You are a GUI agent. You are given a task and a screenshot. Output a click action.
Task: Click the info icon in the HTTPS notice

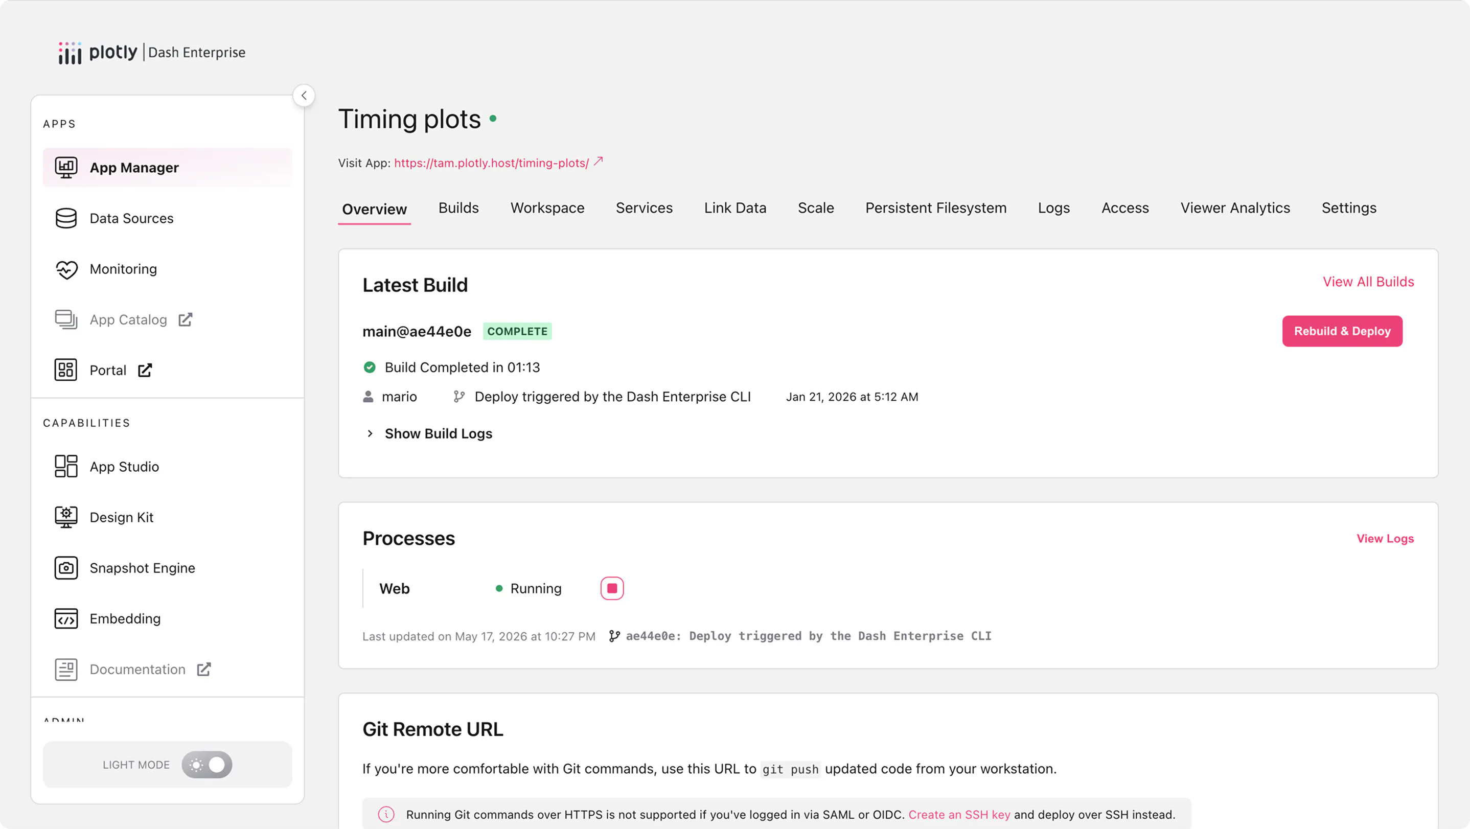[386, 814]
